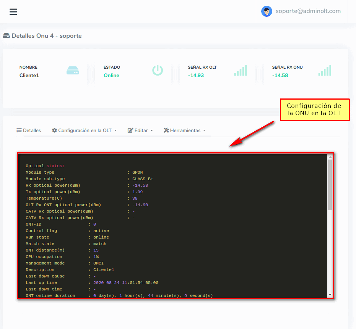Open the hamburger navigation menu

pos(13,11)
